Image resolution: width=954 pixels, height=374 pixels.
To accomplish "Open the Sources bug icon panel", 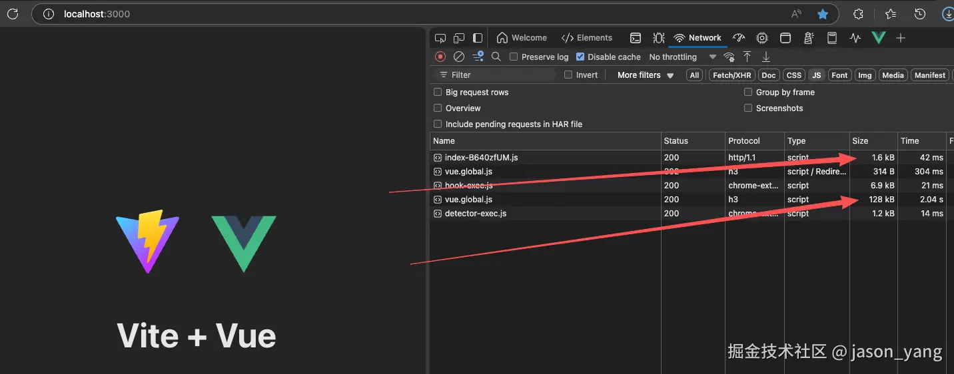I will 659,38.
